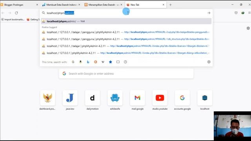This screenshot has width=251, height=141.
Task: Go forward with the forward arrow
Action: pyautogui.click(x=9, y=13)
